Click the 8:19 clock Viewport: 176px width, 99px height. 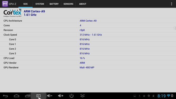[x=161, y=96]
